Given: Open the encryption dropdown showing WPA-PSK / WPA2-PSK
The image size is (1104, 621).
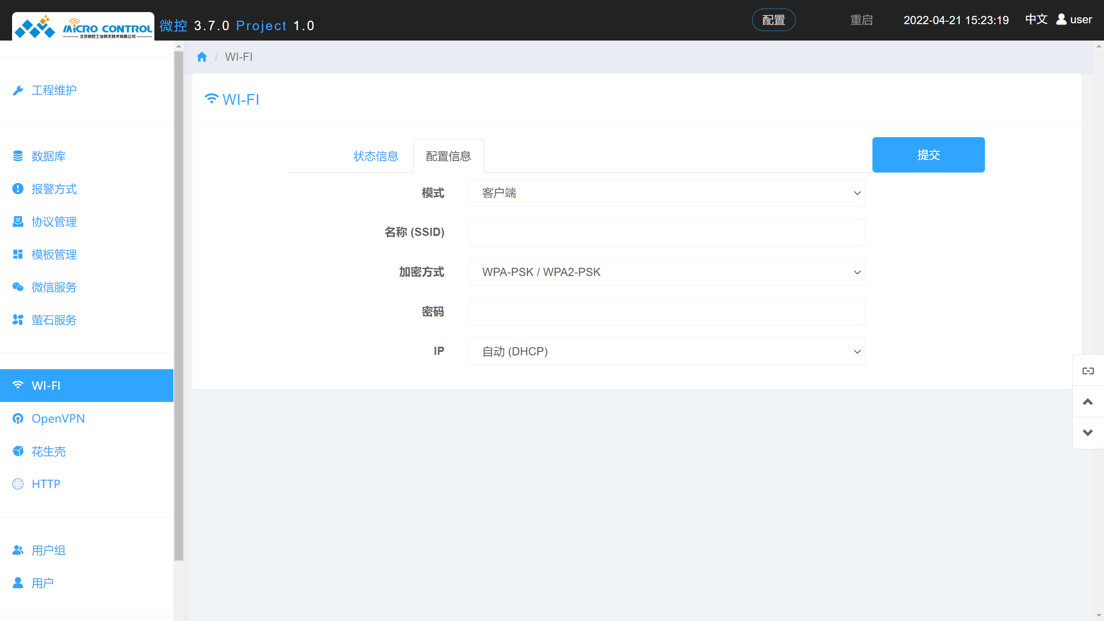Looking at the screenshot, I should (x=666, y=272).
